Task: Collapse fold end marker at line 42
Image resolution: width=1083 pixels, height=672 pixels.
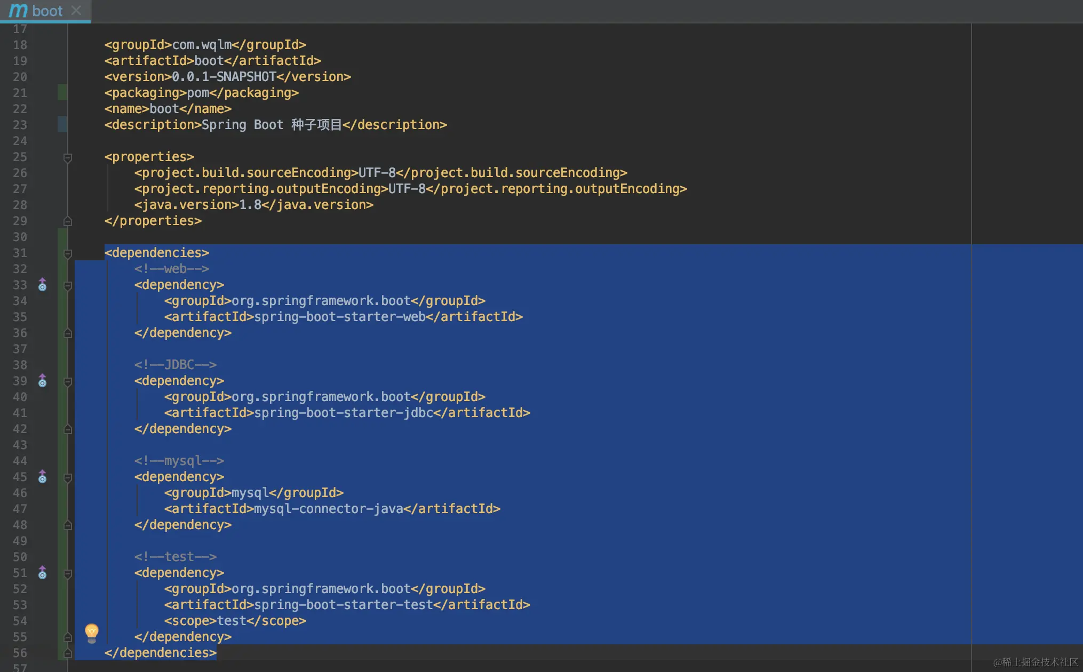Action: (x=68, y=429)
